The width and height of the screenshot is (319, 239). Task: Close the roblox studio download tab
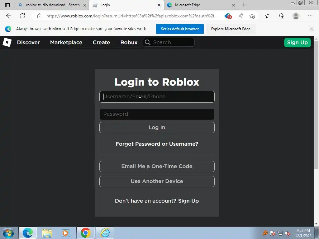tap(85, 5)
